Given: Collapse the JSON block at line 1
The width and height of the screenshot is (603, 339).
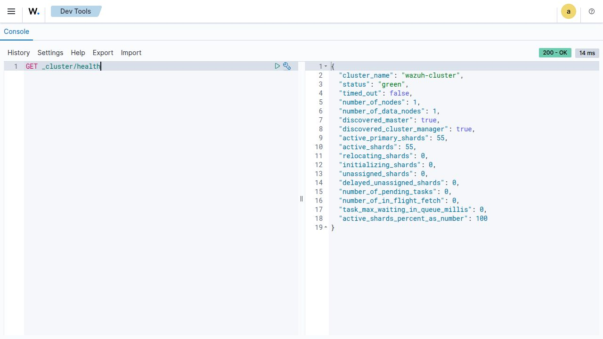Looking at the screenshot, I should tap(326, 66).
